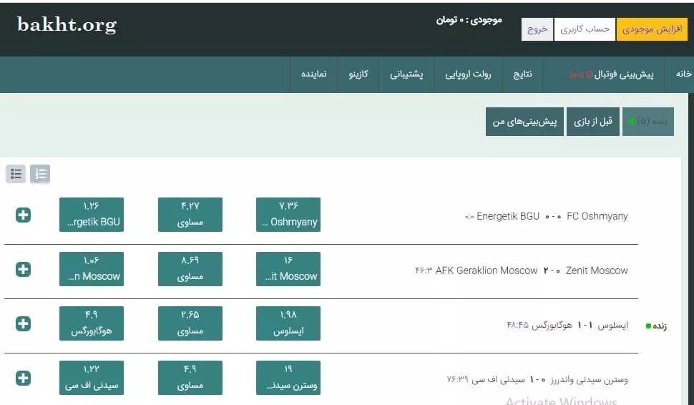This screenshot has height=405, width=694.
Task: Click the numbered list view icon
Action: point(40,174)
